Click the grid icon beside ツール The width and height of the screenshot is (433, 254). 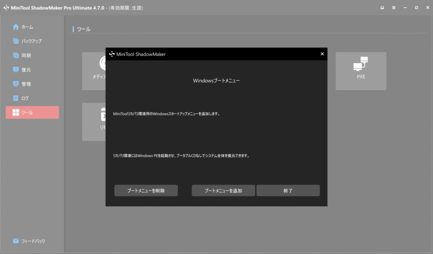(x=16, y=112)
